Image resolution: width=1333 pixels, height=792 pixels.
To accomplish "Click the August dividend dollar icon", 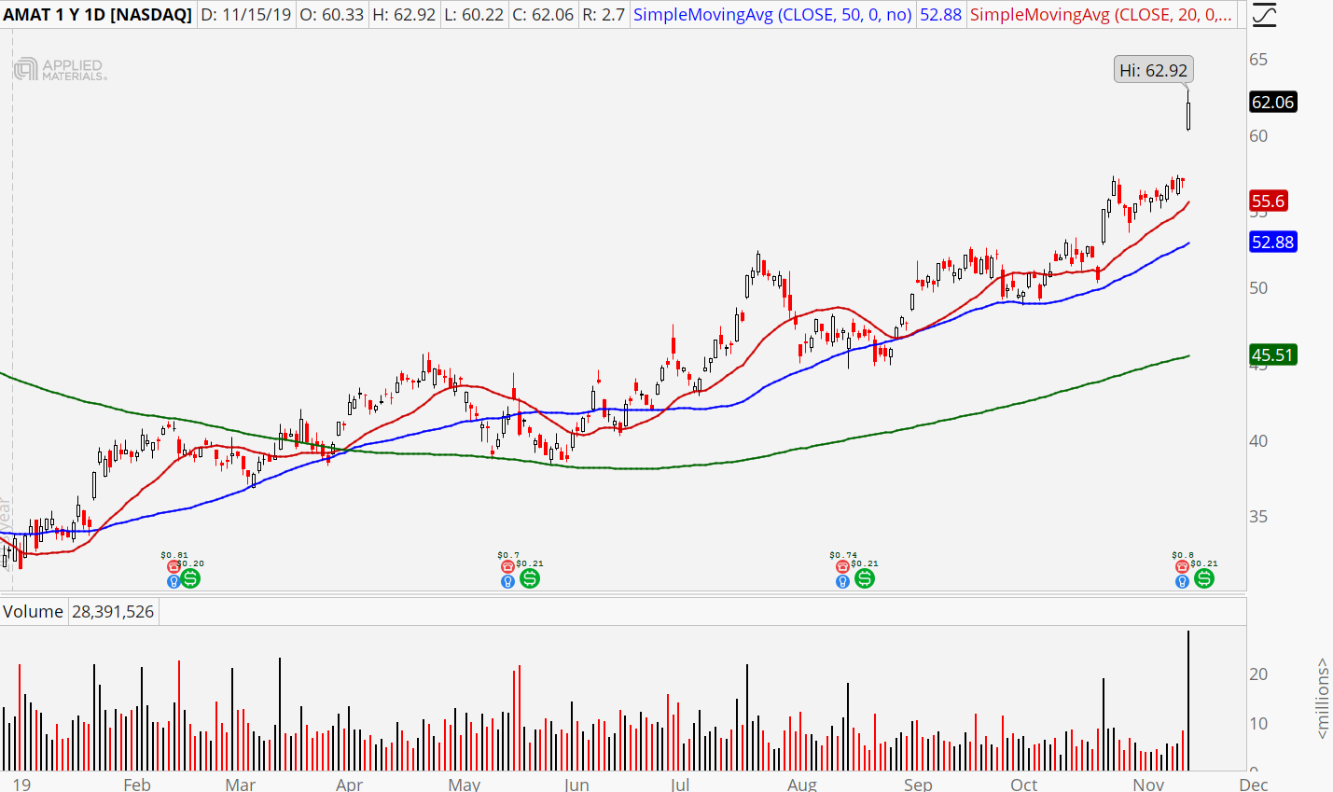I will [864, 578].
